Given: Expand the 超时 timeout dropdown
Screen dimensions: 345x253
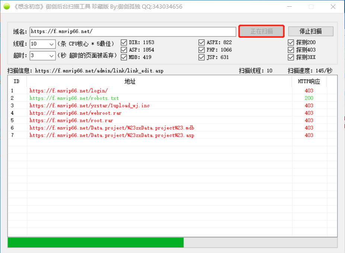Looking at the screenshot, I should (51, 56).
